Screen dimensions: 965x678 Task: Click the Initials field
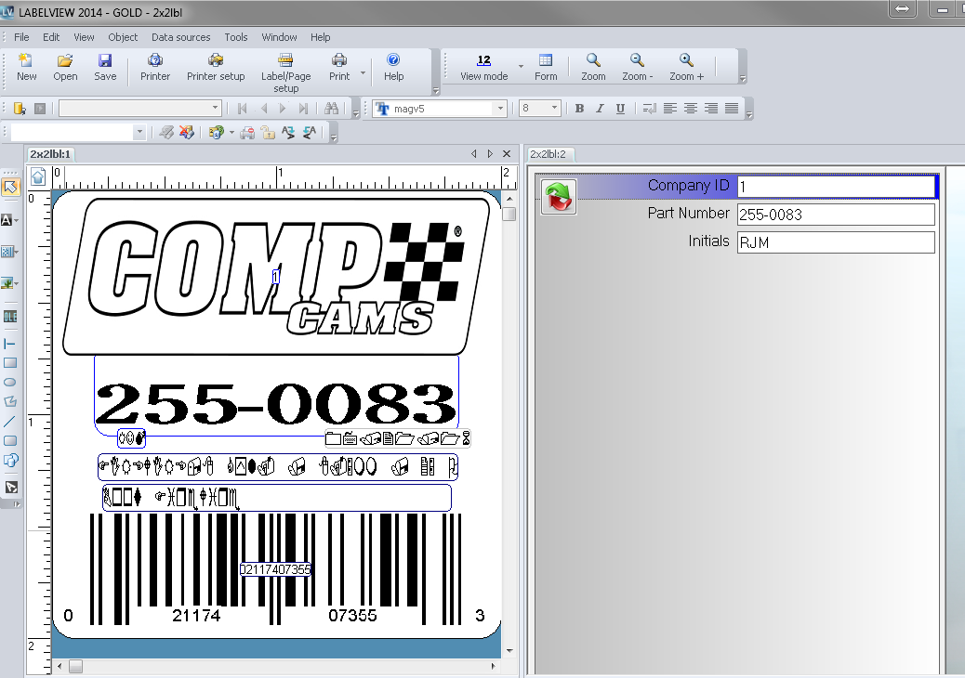(836, 242)
